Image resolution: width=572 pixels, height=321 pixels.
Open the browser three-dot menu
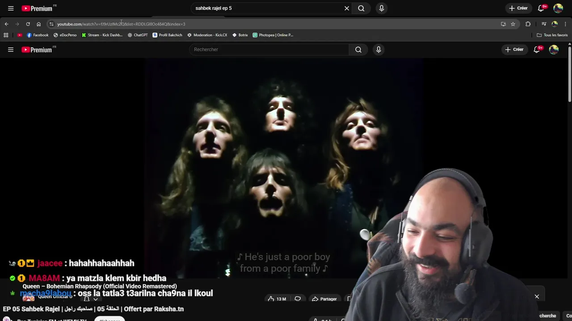coord(565,24)
